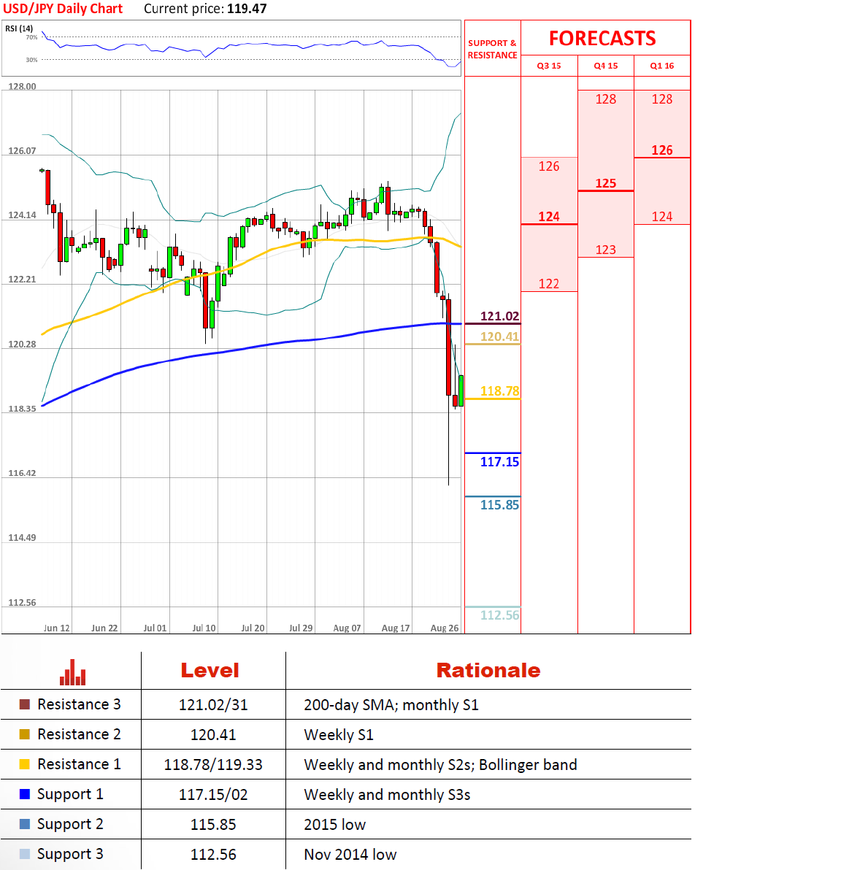Viewport: 841px width, 870px height.
Task: Click the 115.85 support level marker
Action: pos(499,505)
